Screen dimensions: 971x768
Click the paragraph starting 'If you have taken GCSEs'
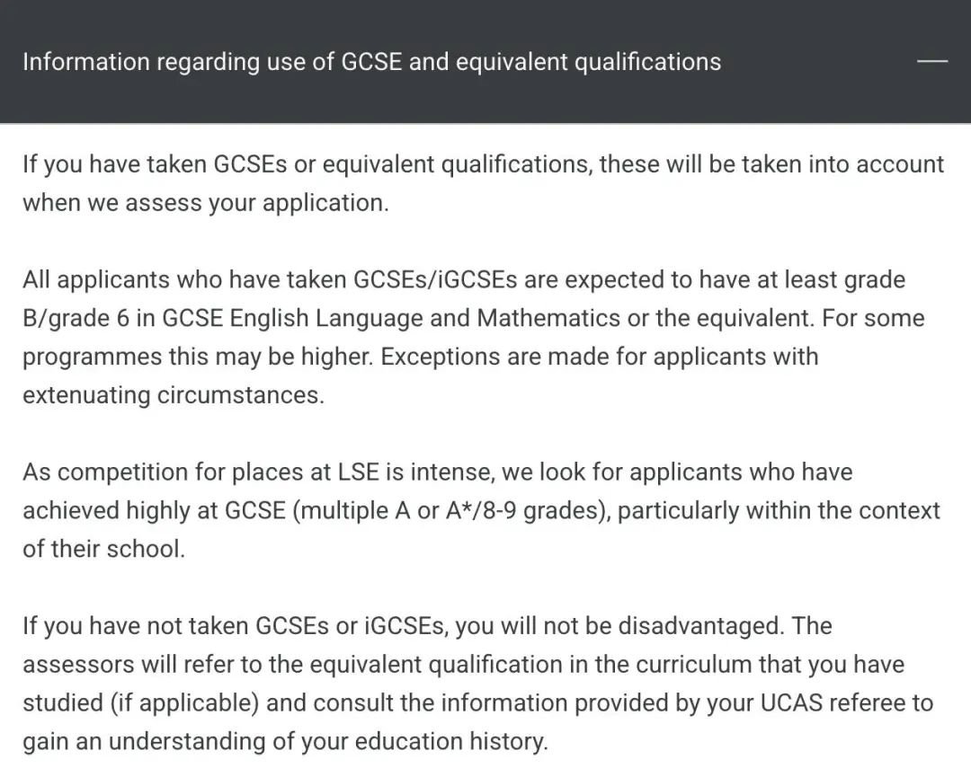(x=483, y=183)
